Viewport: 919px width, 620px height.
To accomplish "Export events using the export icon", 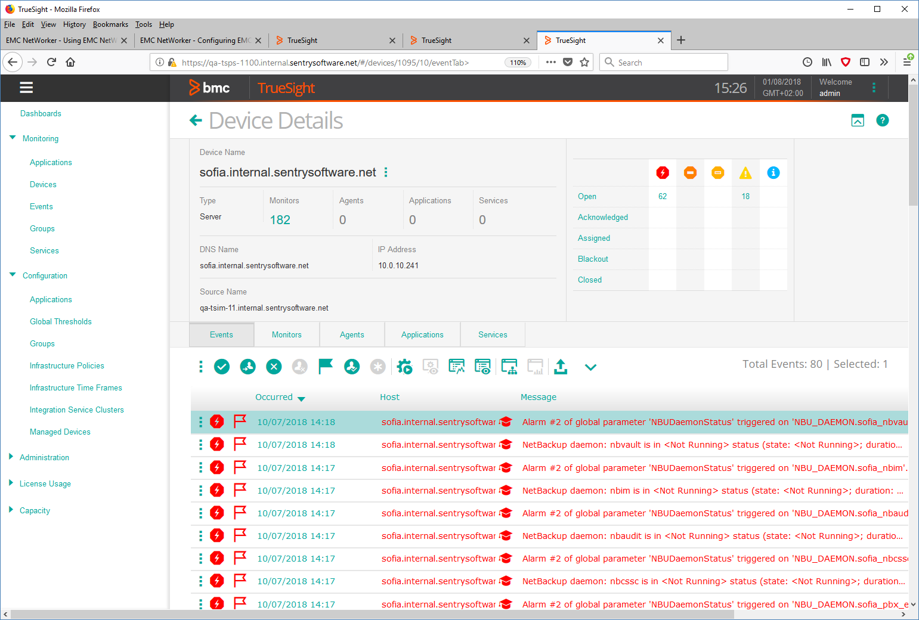I will 561,367.
